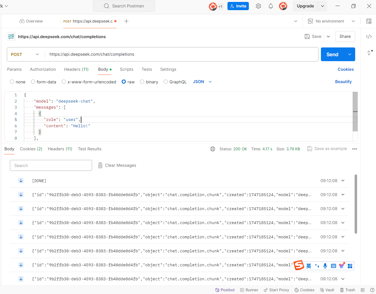Select the binary body type
Screen dimensions: 376x294
click(149, 82)
